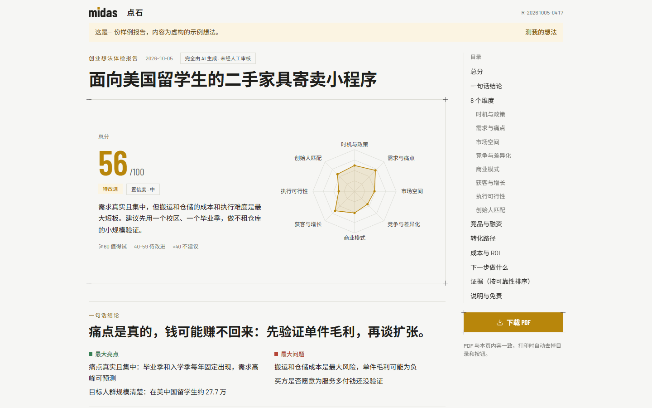The height and width of the screenshot is (408, 652).
Task: Click radar chart label 市场空间
Action: 412,191
